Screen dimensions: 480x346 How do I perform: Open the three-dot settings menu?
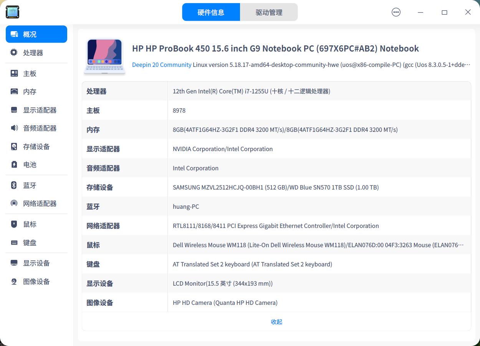tap(396, 12)
